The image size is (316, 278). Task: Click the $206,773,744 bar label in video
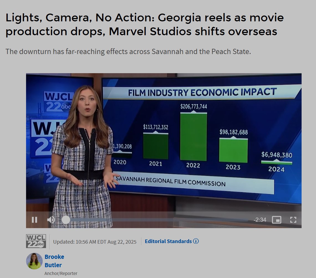194,106
